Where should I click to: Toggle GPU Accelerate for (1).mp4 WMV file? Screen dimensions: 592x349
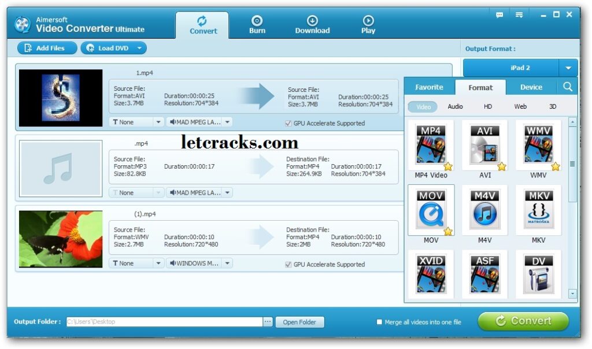(288, 265)
